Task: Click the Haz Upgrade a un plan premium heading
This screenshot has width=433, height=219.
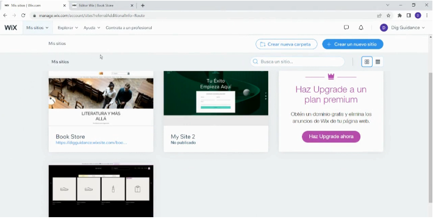Action: point(331,94)
